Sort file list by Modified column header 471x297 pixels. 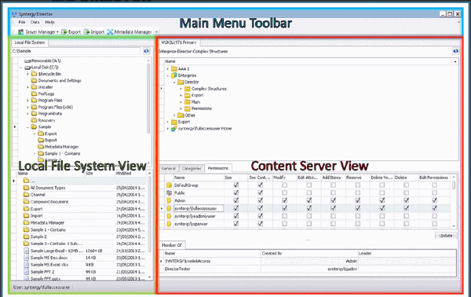tap(130, 174)
